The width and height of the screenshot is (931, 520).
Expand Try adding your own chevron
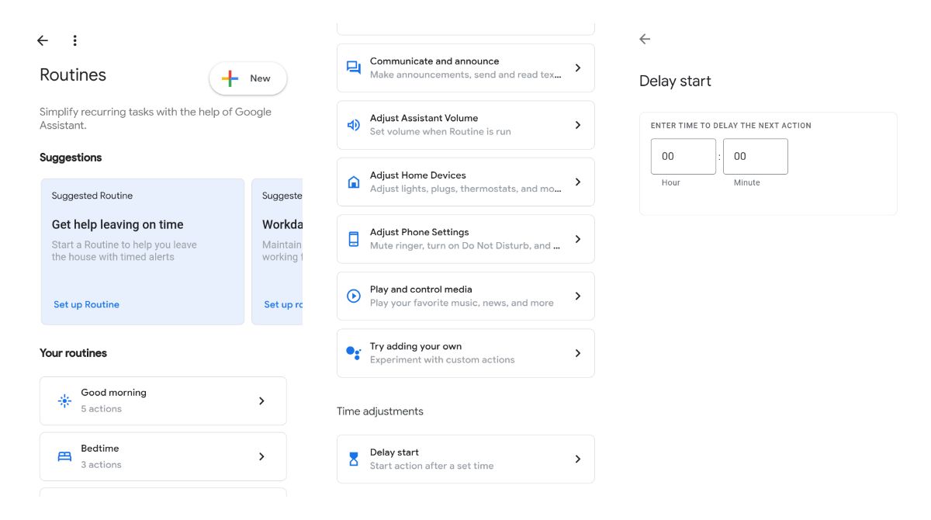577,353
